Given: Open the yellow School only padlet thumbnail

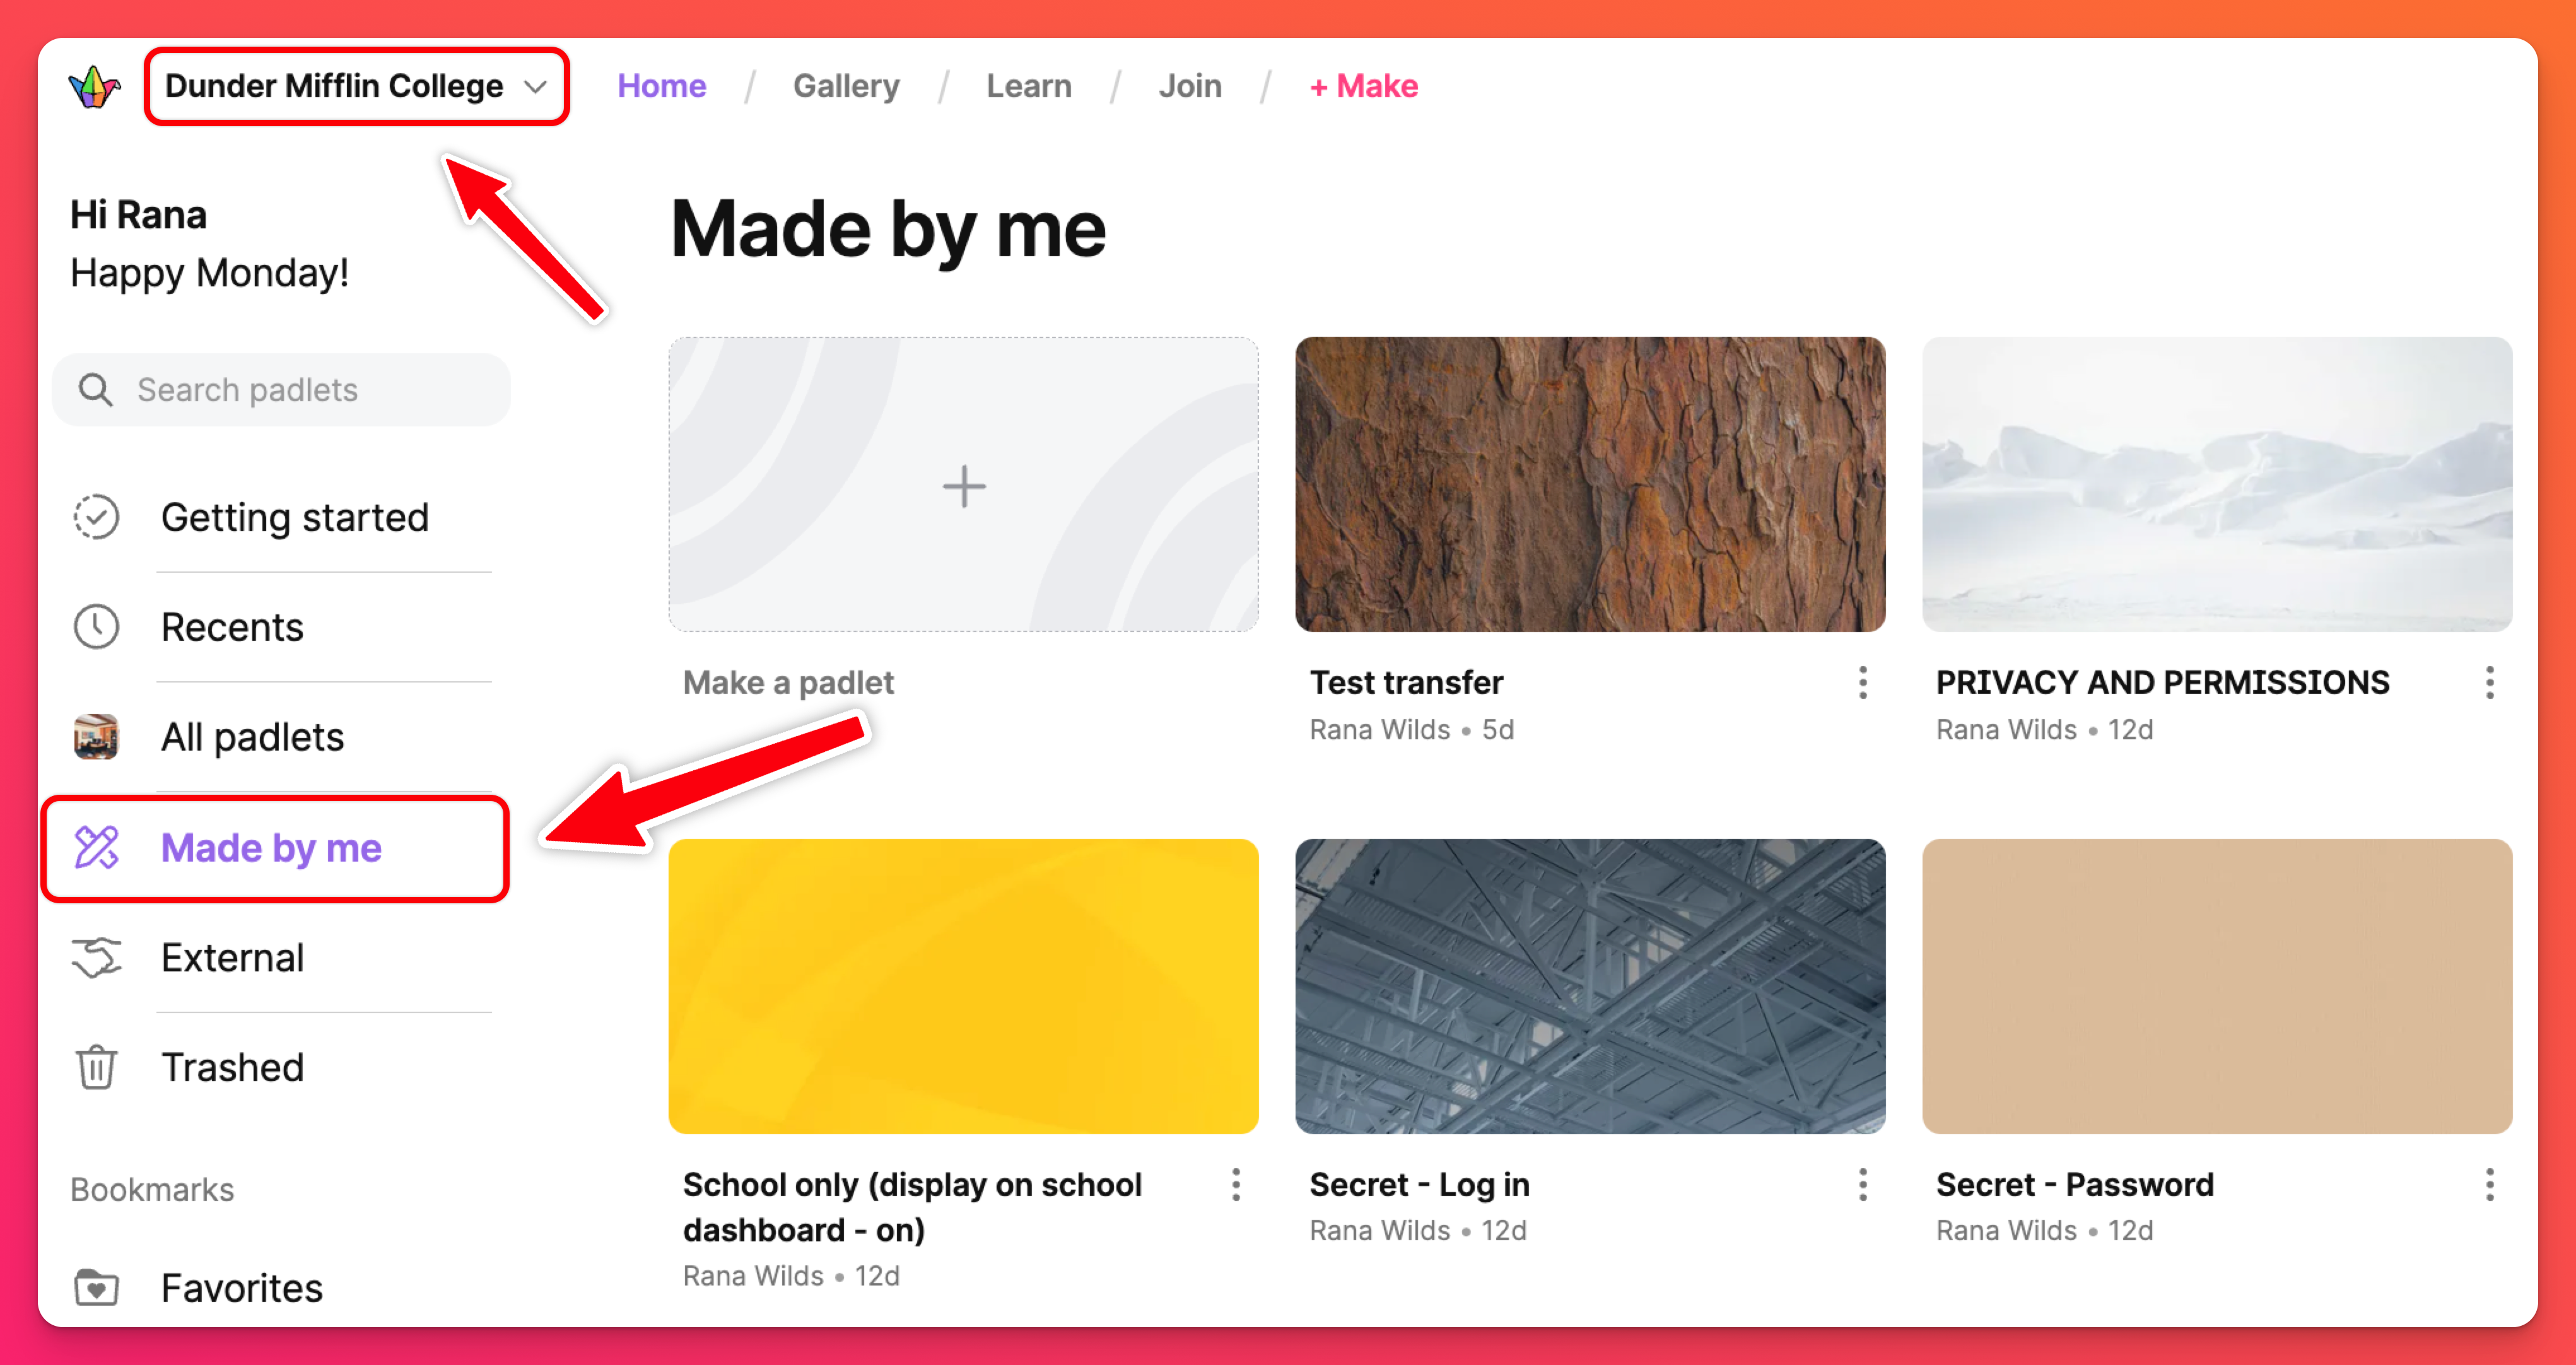Looking at the screenshot, I should pos(963,986).
